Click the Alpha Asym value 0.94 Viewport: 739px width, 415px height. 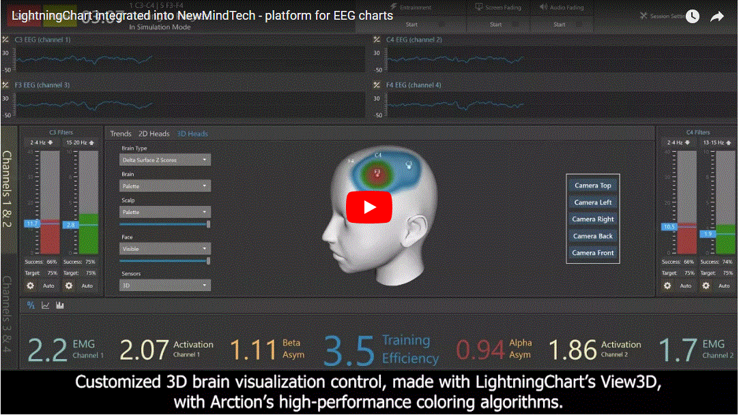tap(480, 350)
